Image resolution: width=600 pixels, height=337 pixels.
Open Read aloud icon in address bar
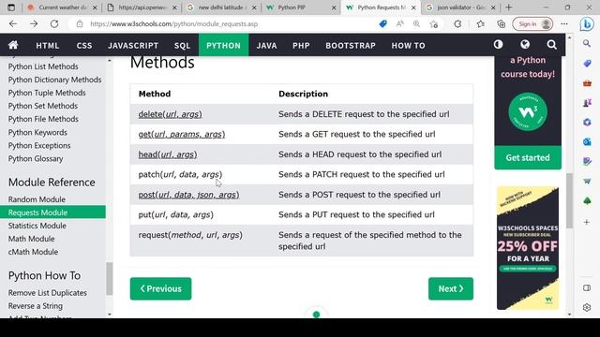[x=400, y=23]
